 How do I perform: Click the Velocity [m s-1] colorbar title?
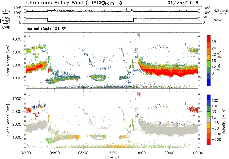[224, 120]
